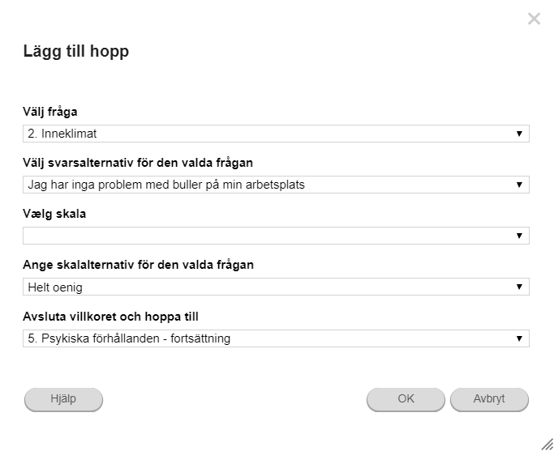Click the Hjälp button
The image size is (554, 451).
63,399
